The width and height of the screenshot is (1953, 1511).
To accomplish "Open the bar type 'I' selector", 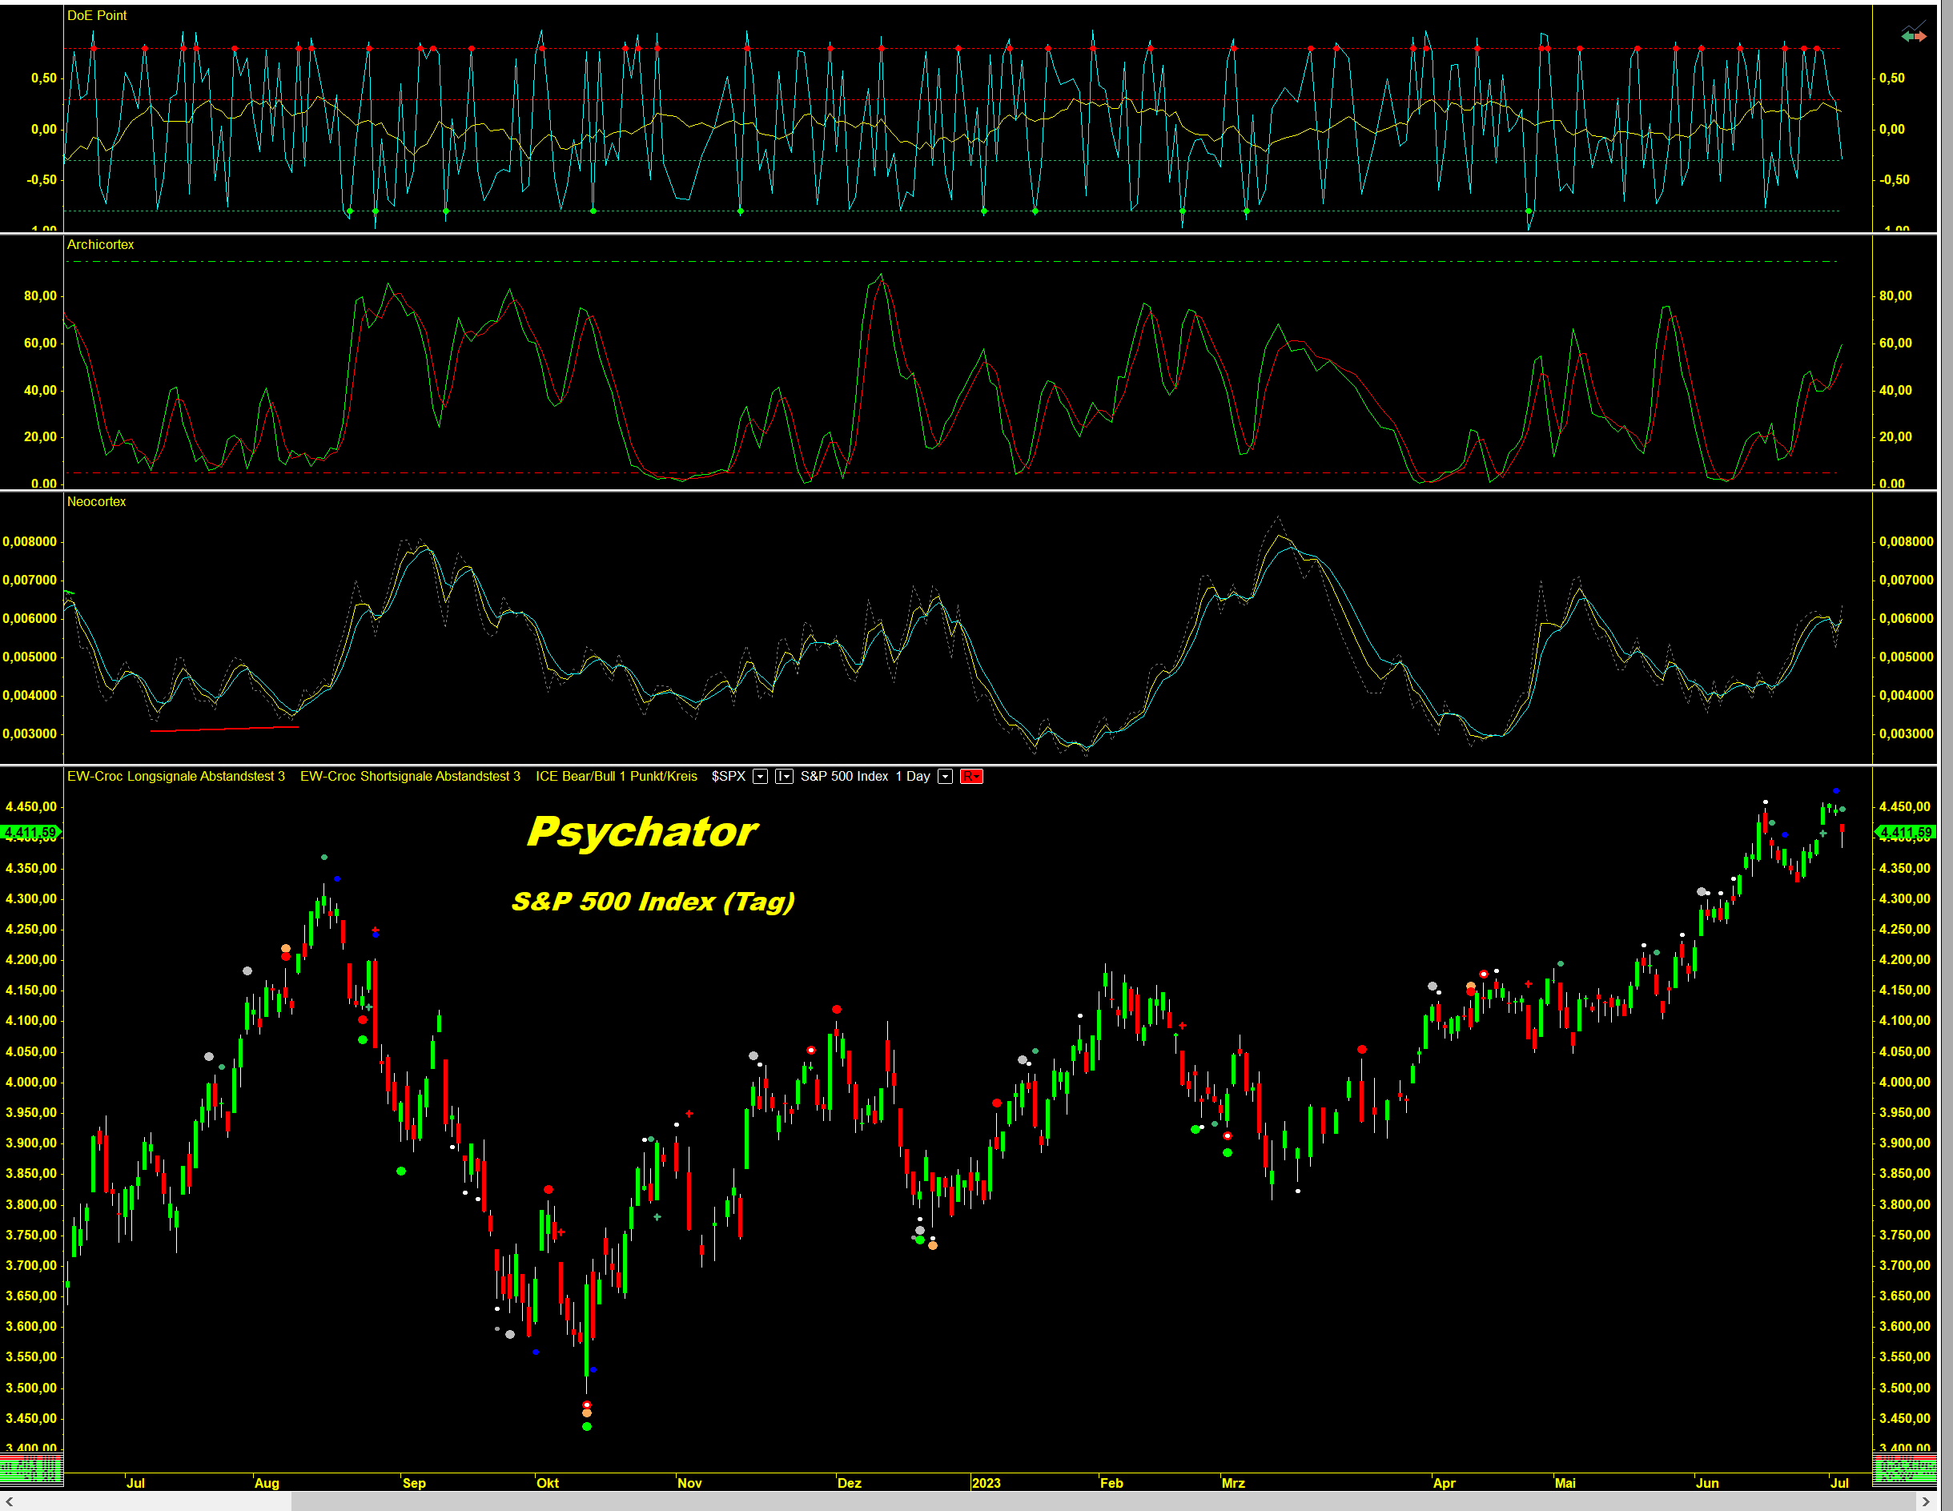I will point(783,776).
